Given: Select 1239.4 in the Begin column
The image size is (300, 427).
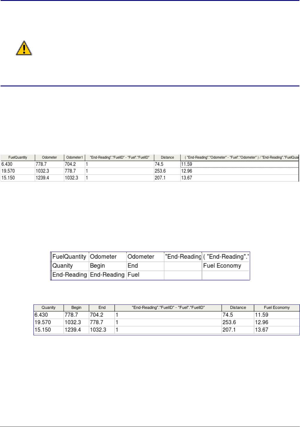Looking at the screenshot, I should pyautogui.click(x=73, y=330).
